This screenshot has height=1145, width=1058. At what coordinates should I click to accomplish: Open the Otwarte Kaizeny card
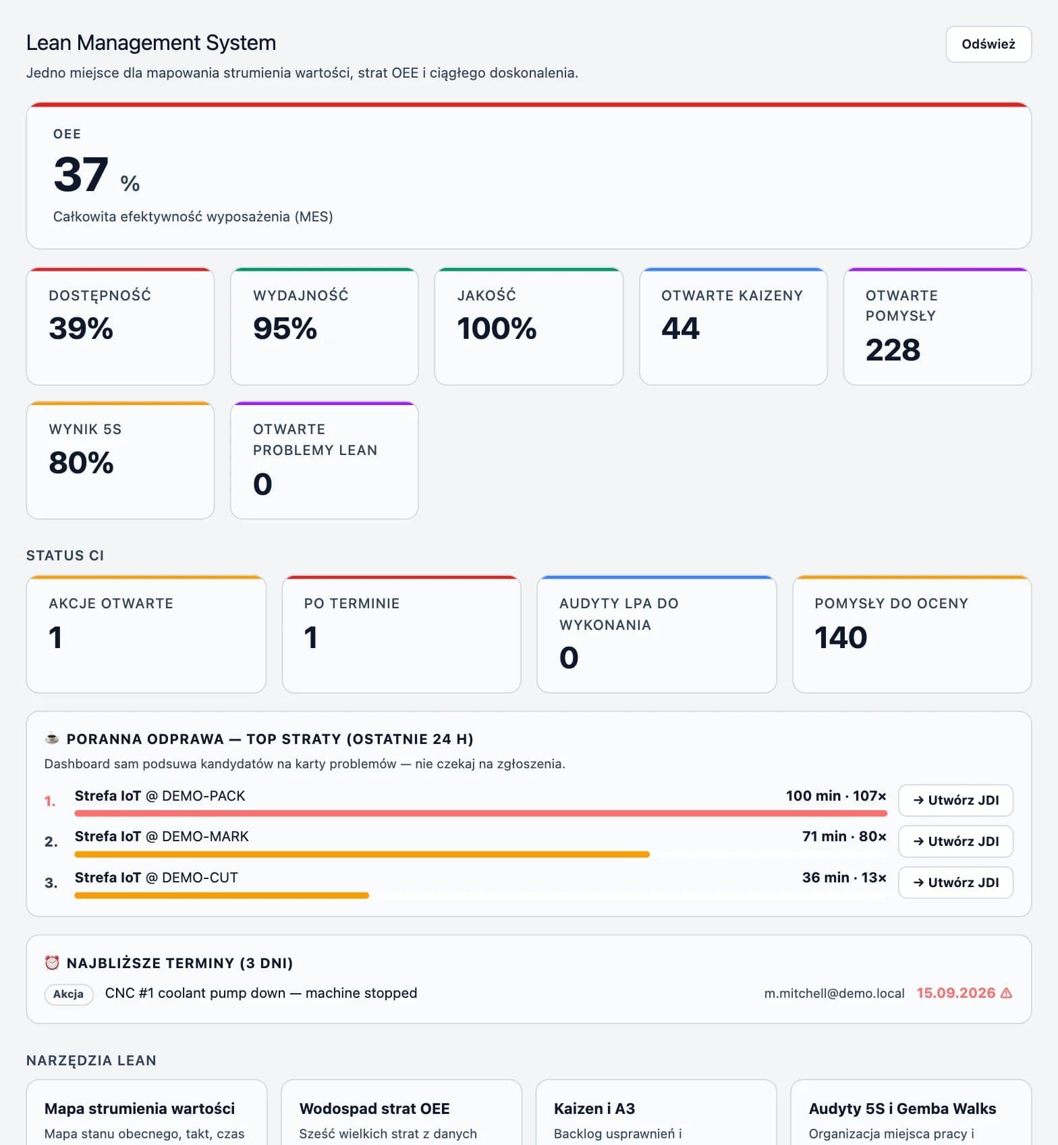[x=733, y=326]
